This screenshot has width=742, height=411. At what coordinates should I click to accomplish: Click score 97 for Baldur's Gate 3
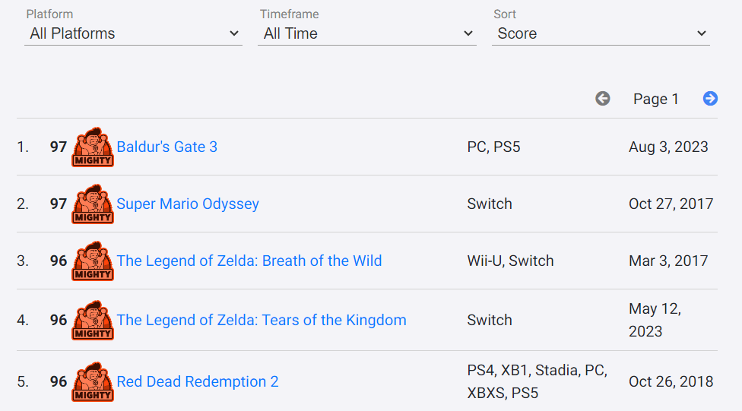(59, 147)
